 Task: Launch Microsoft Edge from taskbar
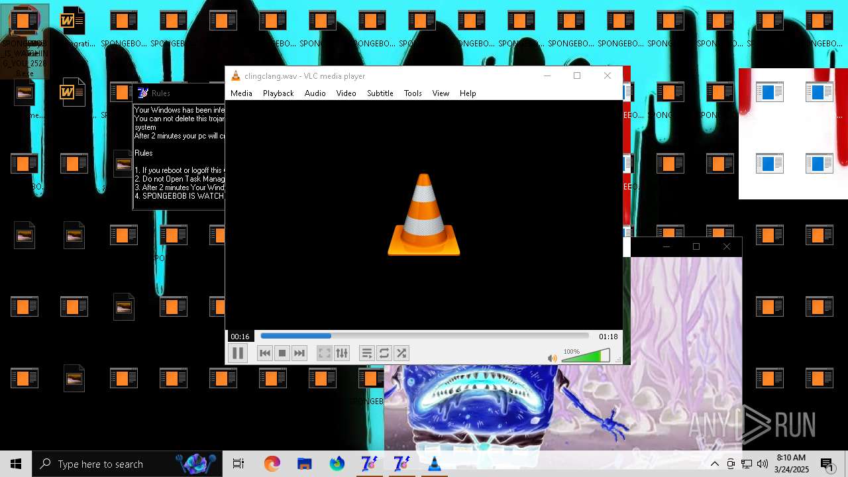pos(272,464)
